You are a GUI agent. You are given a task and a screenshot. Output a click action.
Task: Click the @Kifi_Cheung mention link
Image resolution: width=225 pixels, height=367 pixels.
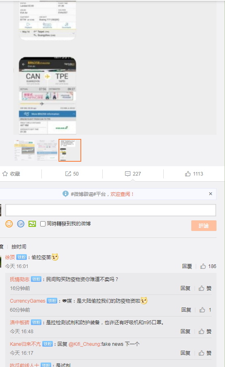pyautogui.click(x=85, y=344)
